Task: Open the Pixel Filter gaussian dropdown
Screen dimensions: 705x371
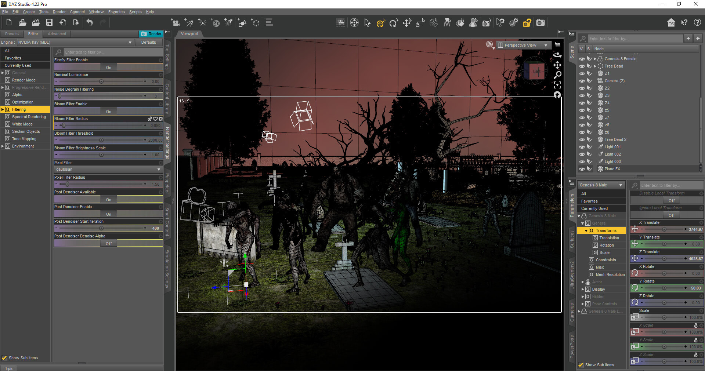Action: [108, 170]
